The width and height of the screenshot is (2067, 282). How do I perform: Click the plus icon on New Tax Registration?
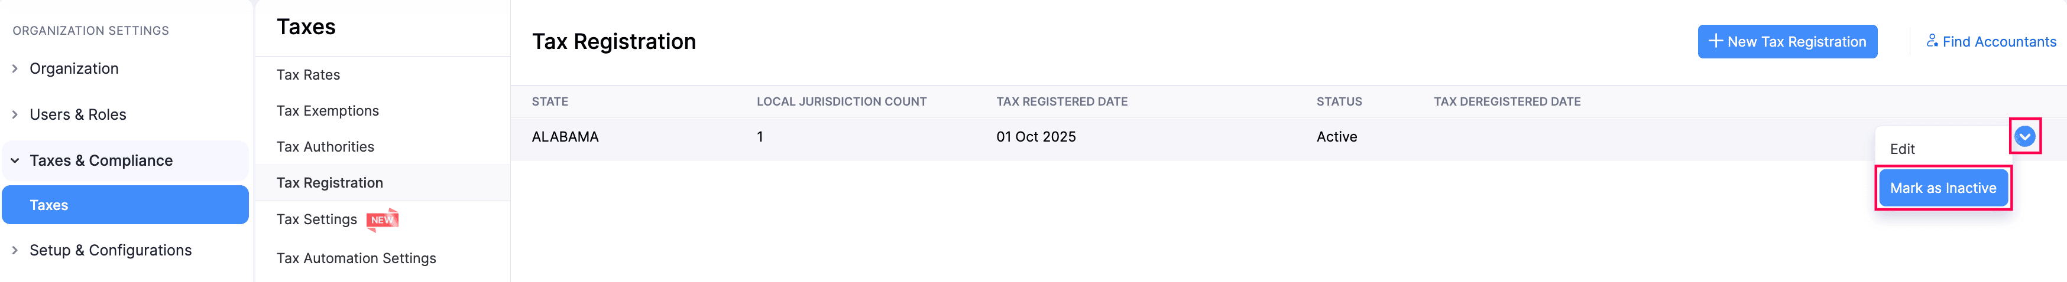pyautogui.click(x=1716, y=41)
